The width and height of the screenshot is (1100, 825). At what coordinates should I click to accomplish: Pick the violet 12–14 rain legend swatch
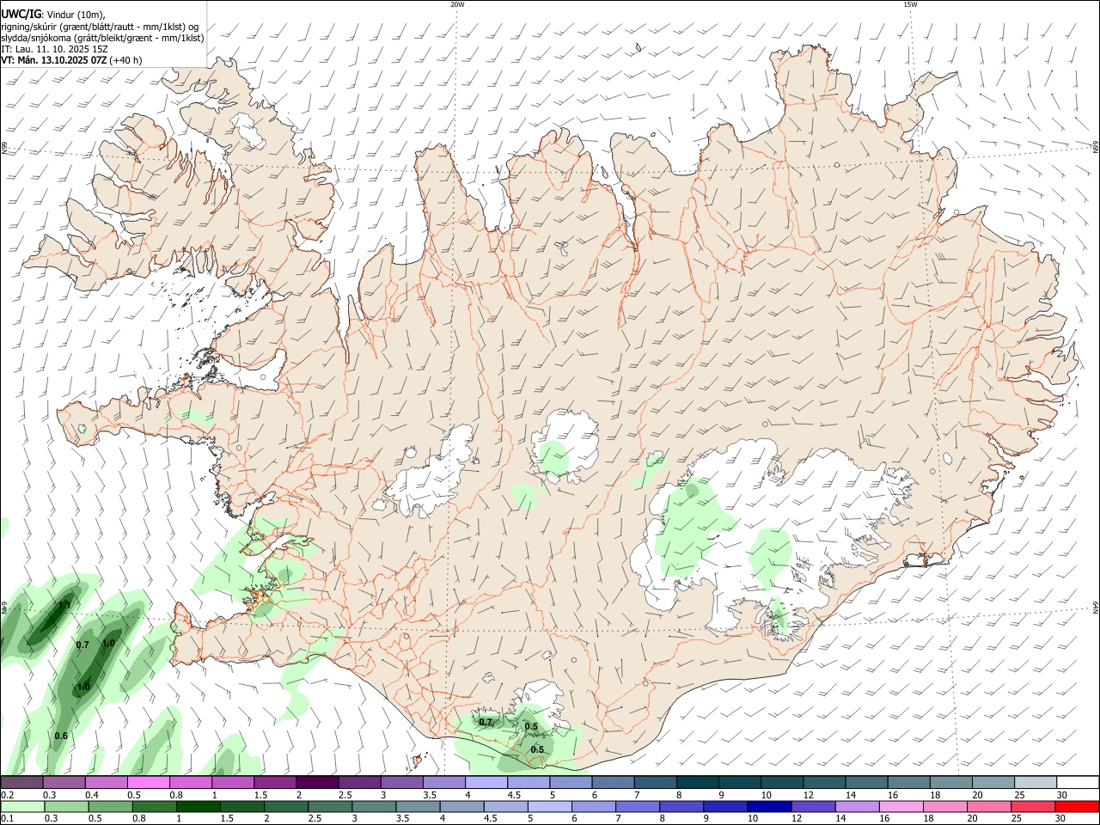(x=812, y=806)
